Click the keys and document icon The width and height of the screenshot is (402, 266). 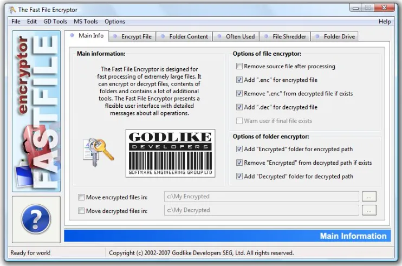(x=99, y=152)
